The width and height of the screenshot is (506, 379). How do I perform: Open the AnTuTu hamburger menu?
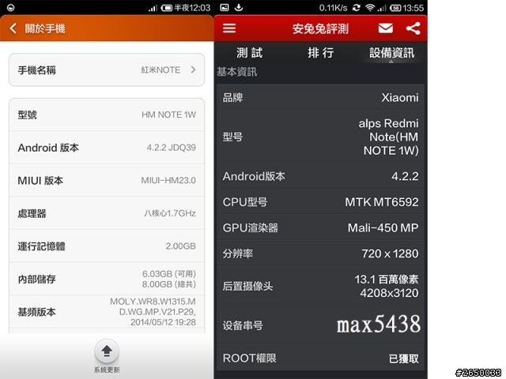point(229,28)
